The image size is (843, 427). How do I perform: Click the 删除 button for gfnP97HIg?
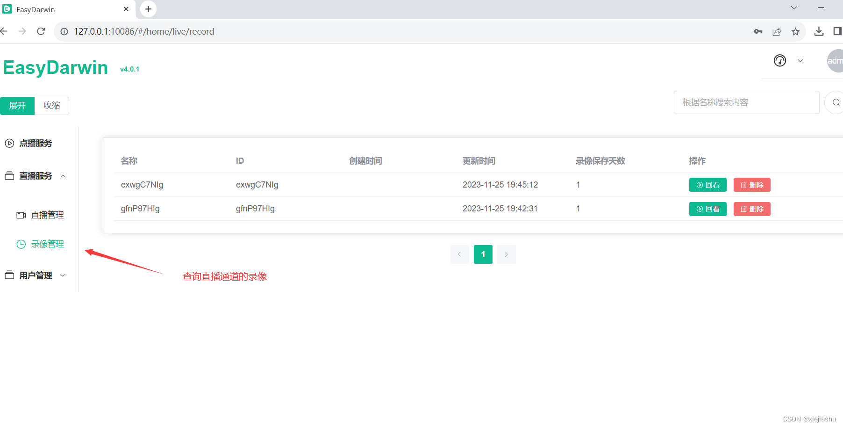click(751, 209)
